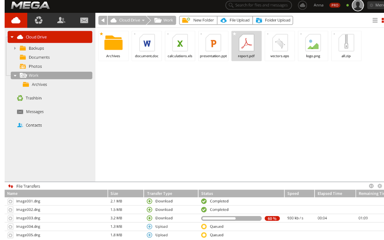
Task: Open the Cloud Drive breadcrumb dropdown
Action: (143, 20)
